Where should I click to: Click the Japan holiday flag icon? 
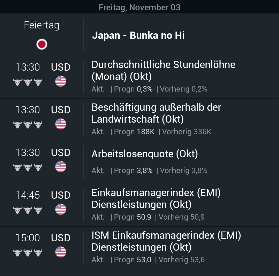(x=41, y=44)
